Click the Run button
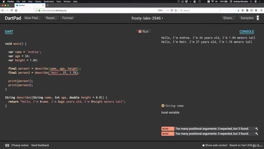The height and width of the screenshot is (149, 264). pyautogui.click(x=144, y=31)
